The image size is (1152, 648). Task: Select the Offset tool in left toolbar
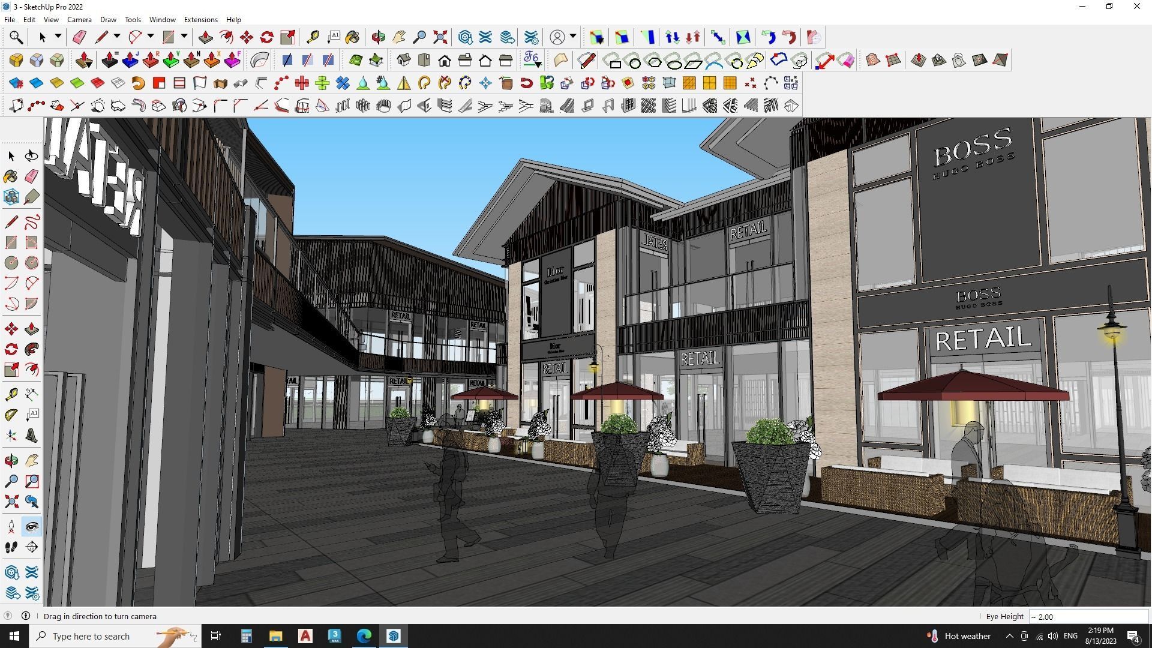pyautogui.click(x=31, y=370)
